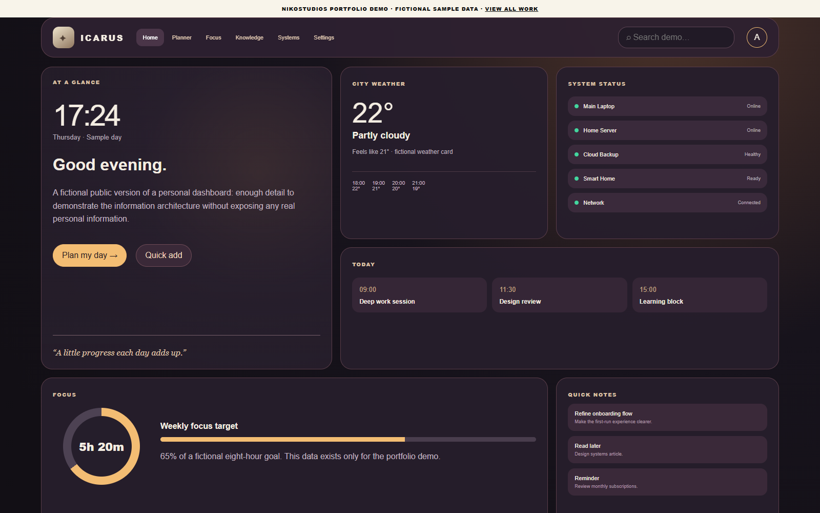The width and height of the screenshot is (820, 513).
Task: Switch to Systems in the navigation
Action: pos(289,37)
